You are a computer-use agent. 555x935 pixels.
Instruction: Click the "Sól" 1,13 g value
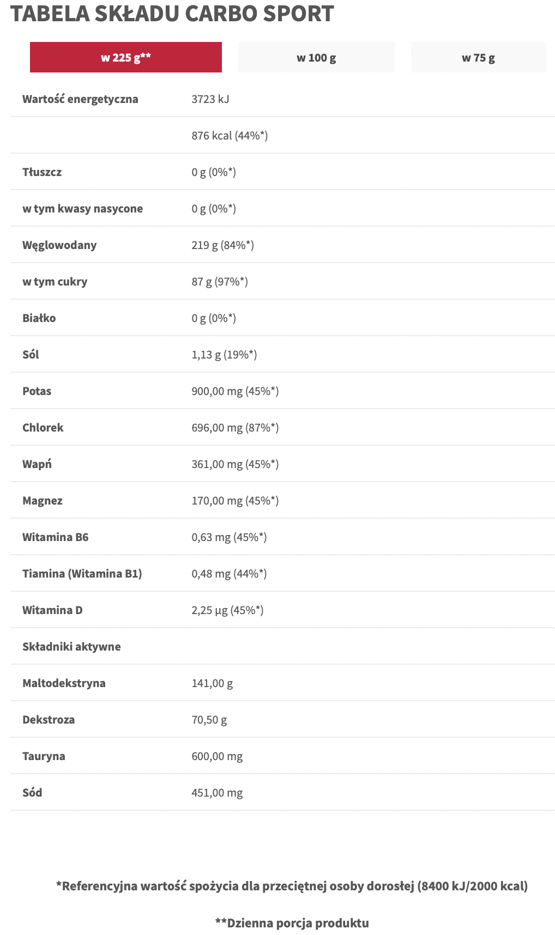[224, 355]
